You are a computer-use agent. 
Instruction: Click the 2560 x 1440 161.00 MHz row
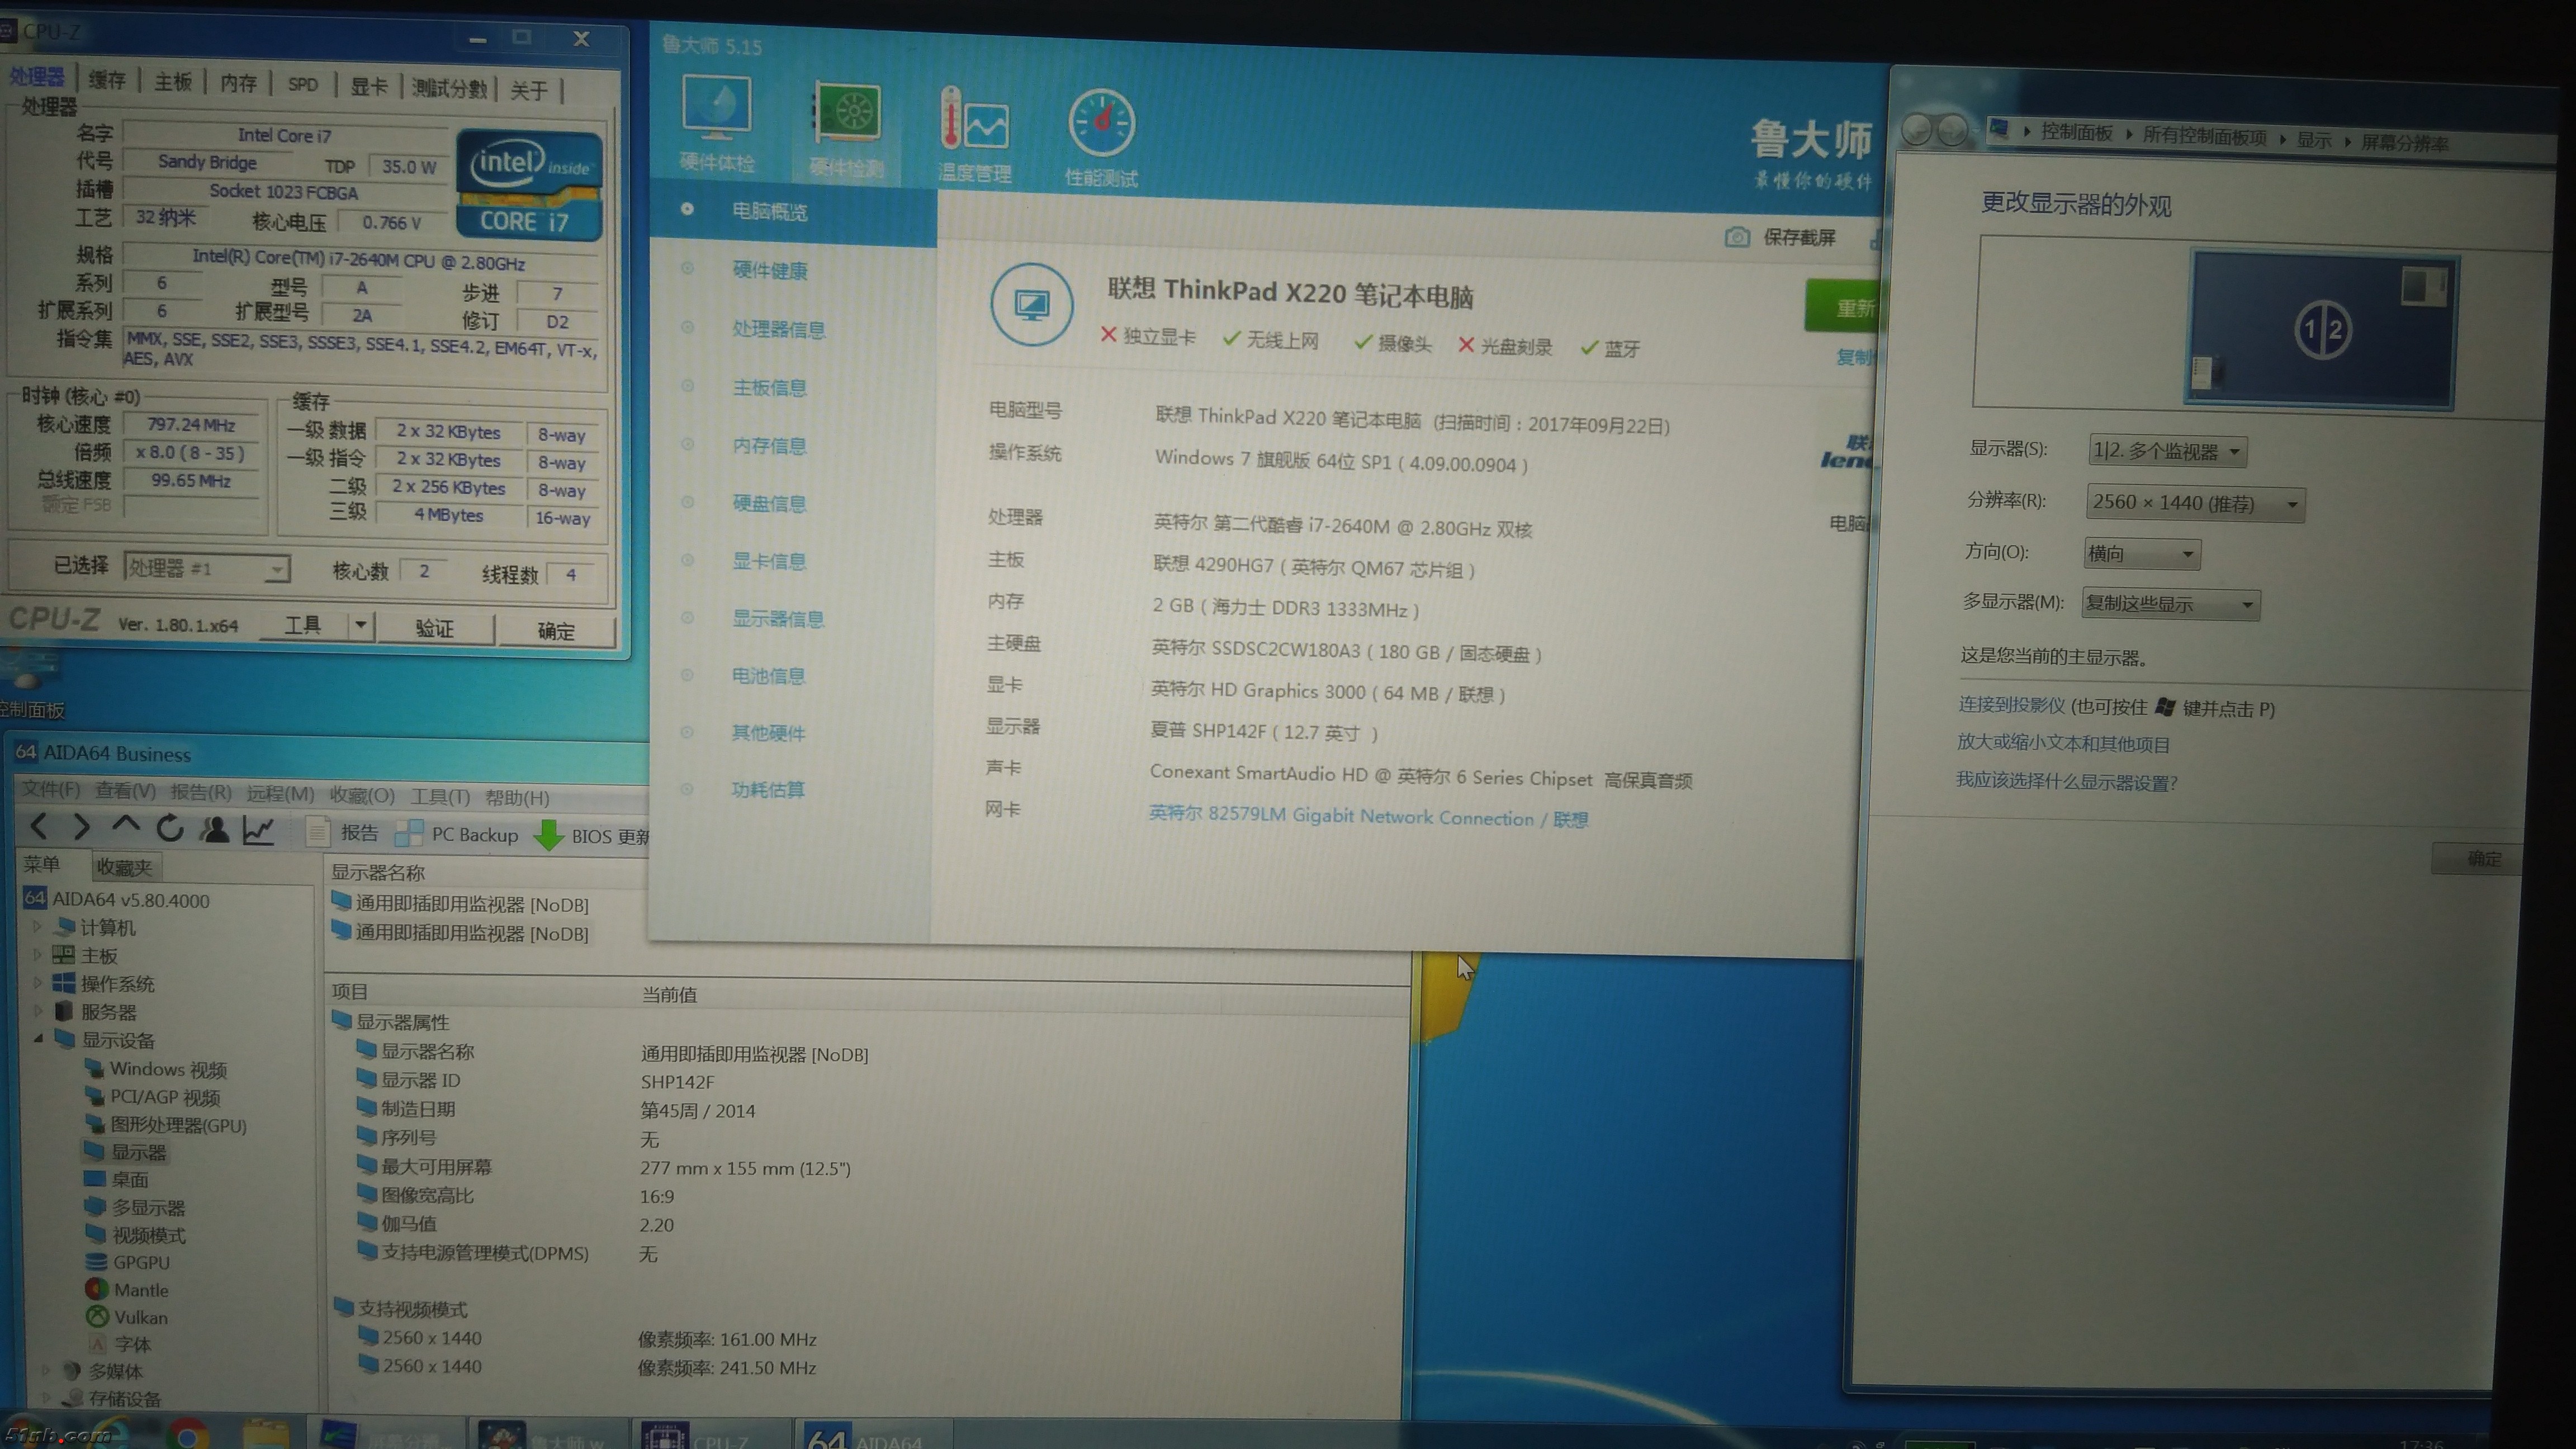(x=587, y=1338)
